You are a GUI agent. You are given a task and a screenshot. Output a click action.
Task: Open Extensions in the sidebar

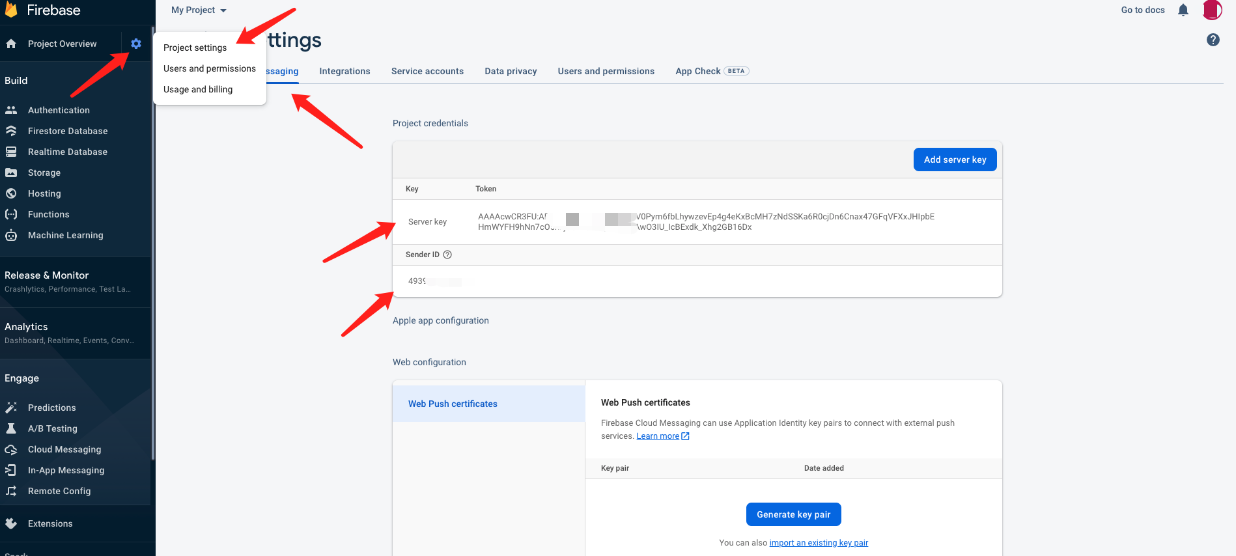tap(50, 523)
